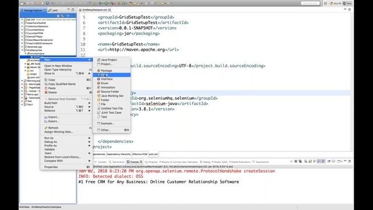Open the Declaration view tab
Image resolution: width=373 pixels, height=210 pixels.
click(117, 162)
